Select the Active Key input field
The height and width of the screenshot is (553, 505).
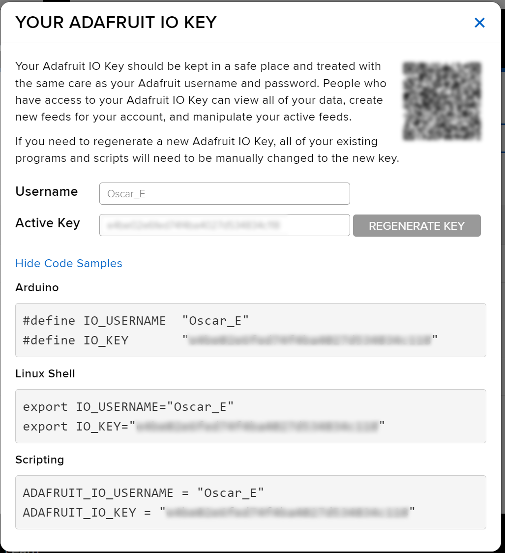tap(225, 225)
